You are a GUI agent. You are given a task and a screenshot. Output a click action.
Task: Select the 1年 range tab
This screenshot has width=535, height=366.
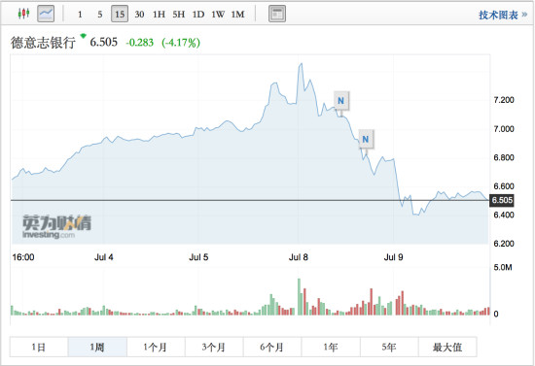[331, 348]
